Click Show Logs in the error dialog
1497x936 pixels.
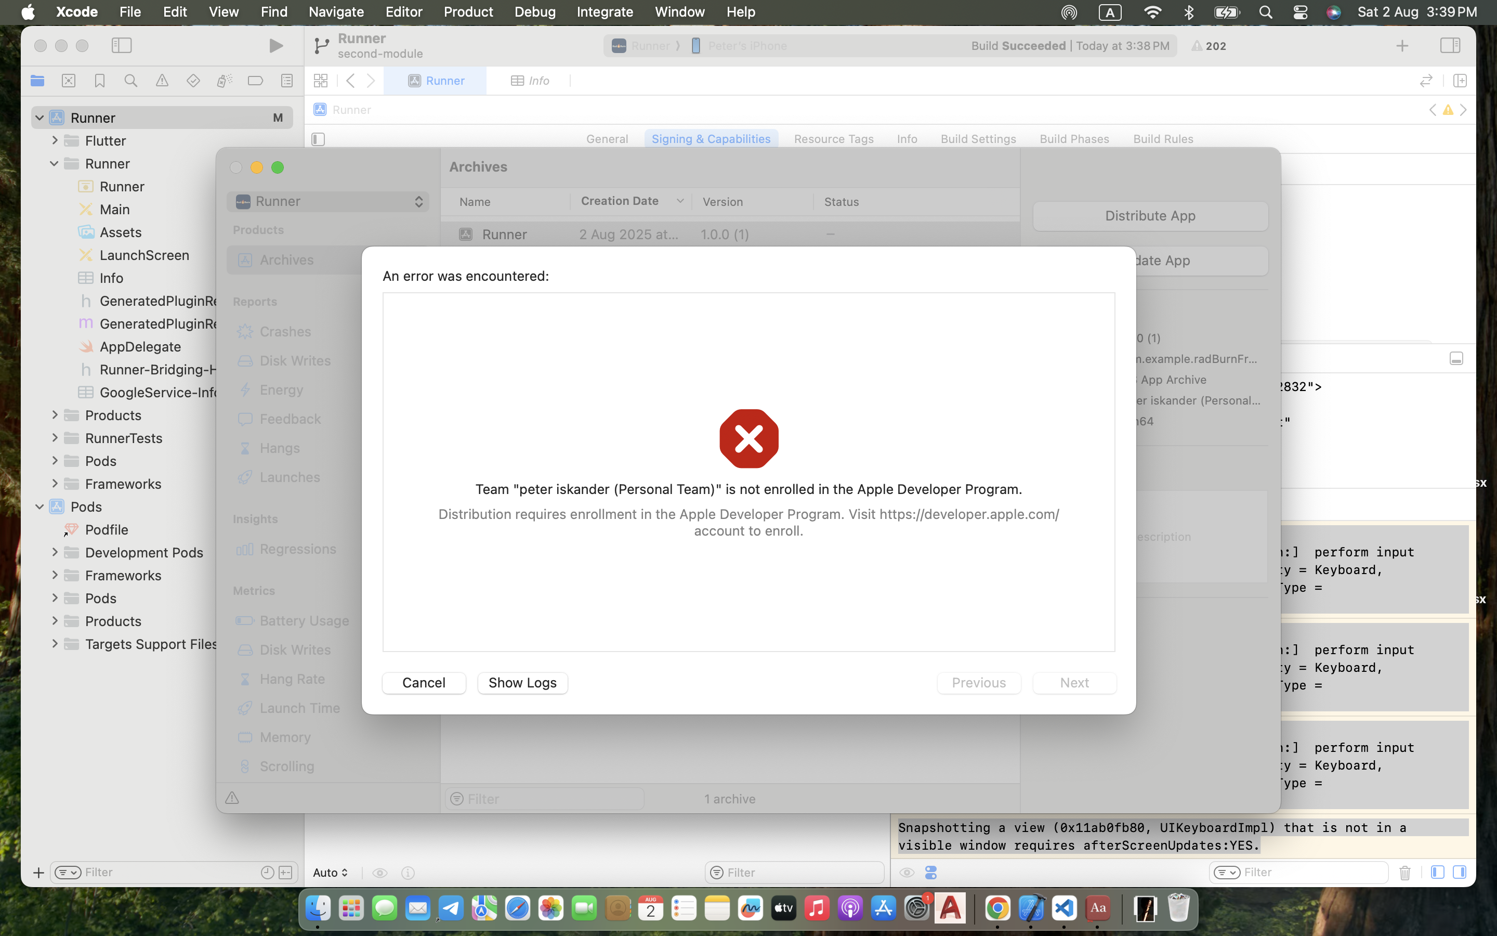(522, 682)
